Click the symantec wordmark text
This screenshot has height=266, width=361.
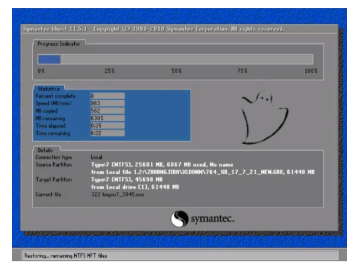213,218
